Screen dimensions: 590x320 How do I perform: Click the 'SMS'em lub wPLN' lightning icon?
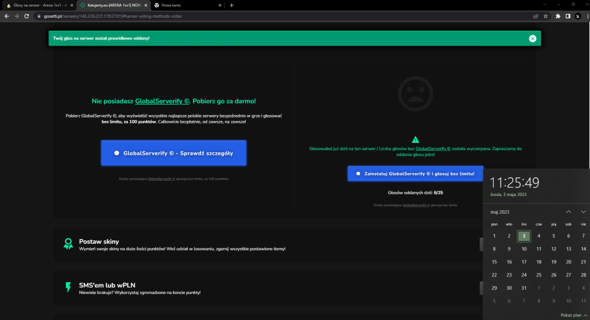tap(68, 288)
